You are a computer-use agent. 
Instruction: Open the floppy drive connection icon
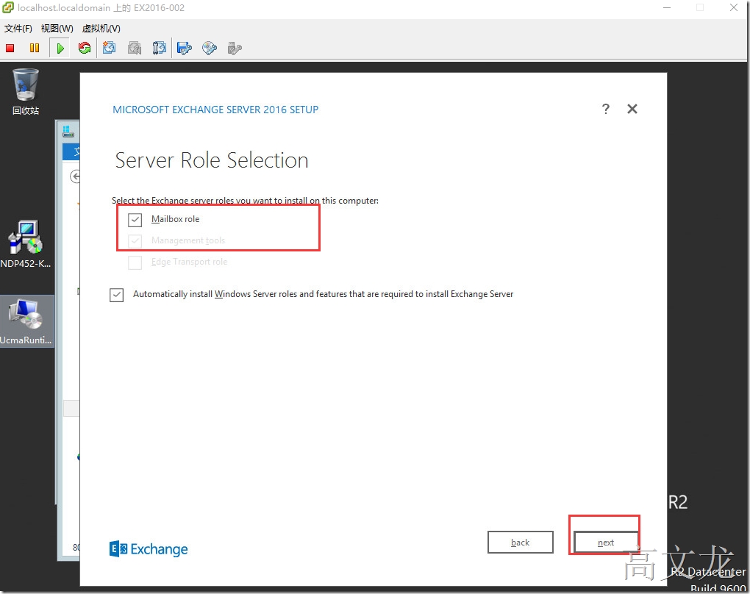pos(184,48)
